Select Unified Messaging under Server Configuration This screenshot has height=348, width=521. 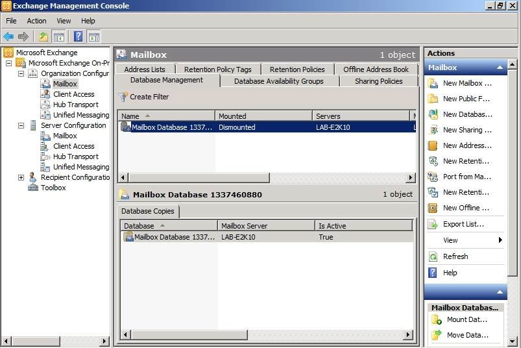[81, 167]
